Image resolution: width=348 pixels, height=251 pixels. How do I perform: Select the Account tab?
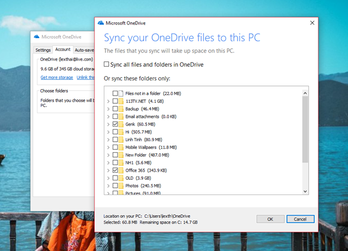tap(63, 49)
